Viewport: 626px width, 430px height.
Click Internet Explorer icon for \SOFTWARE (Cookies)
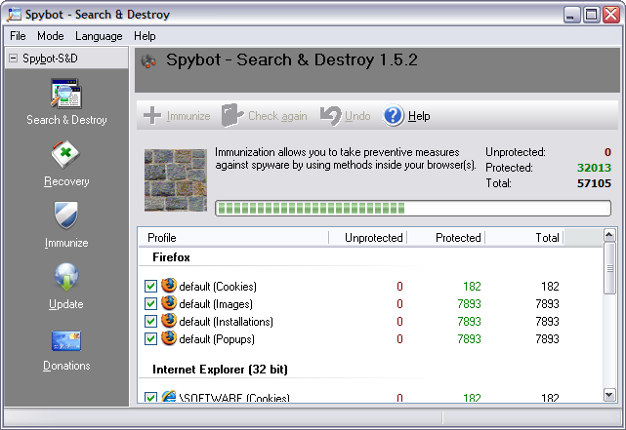tap(169, 396)
